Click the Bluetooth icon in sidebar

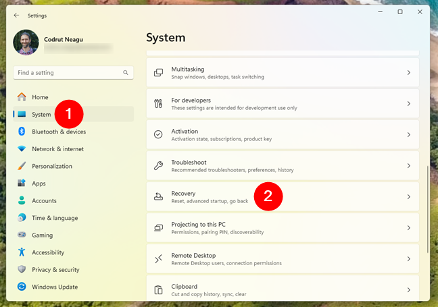coord(22,132)
